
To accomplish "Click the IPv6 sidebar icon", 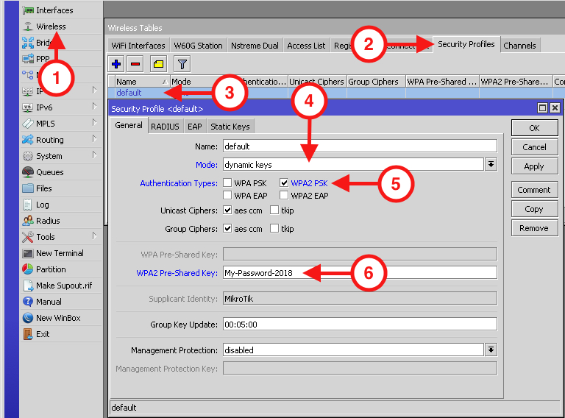I will coord(28,107).
